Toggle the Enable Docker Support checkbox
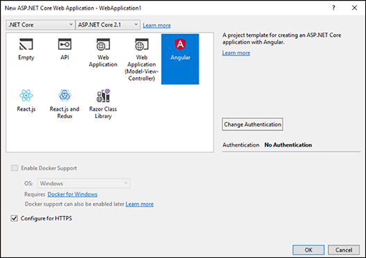The width and height of the screenshot is (366, 258). point(15,168)
